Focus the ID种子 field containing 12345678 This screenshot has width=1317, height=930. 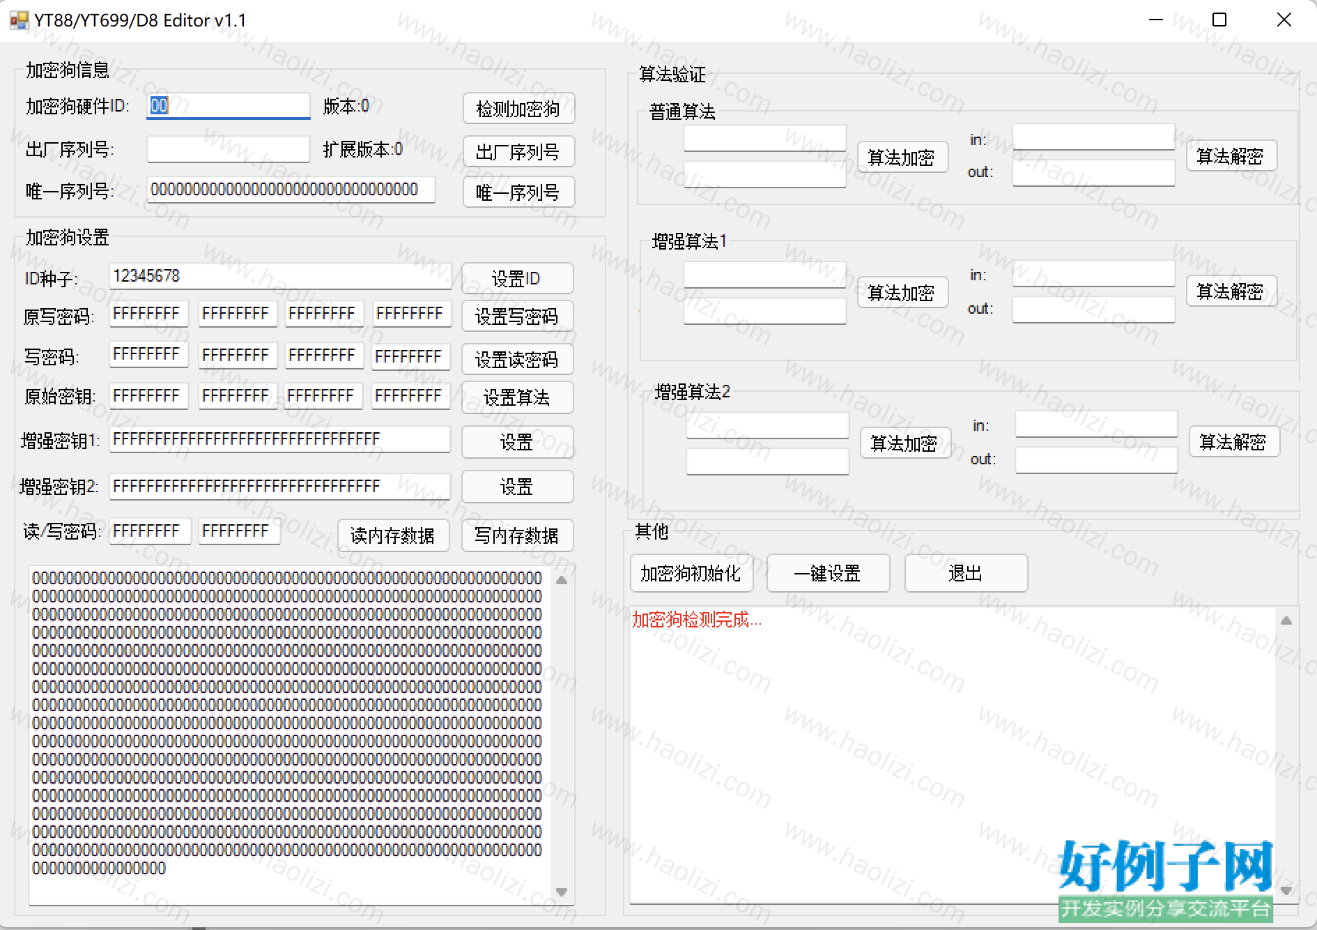click(281, 276)
